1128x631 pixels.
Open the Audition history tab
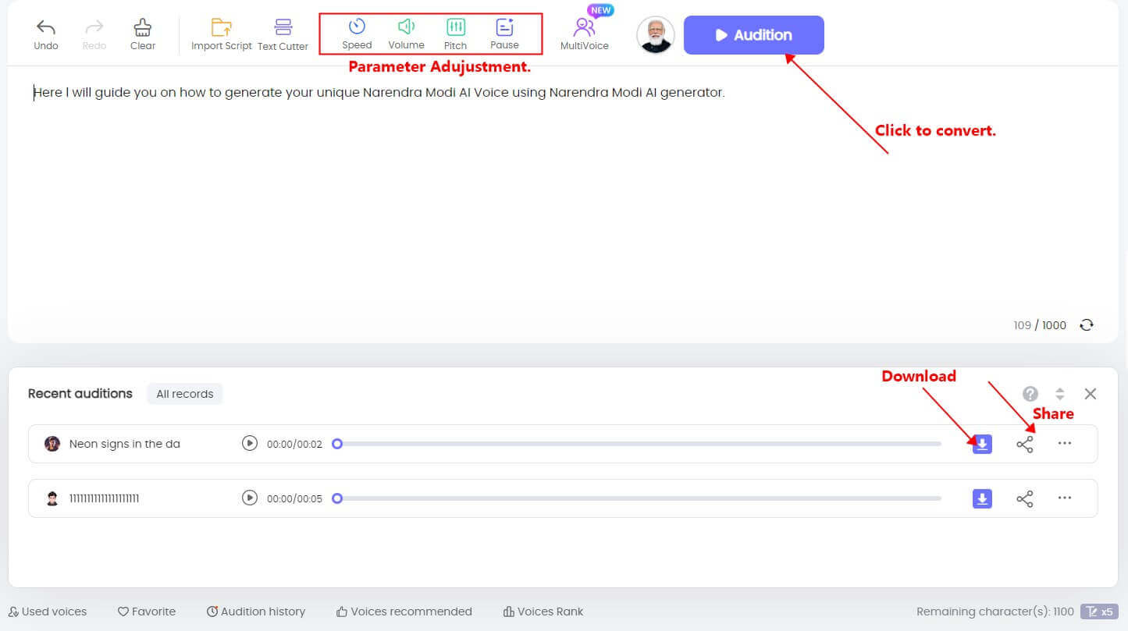(x=256, y=612)
